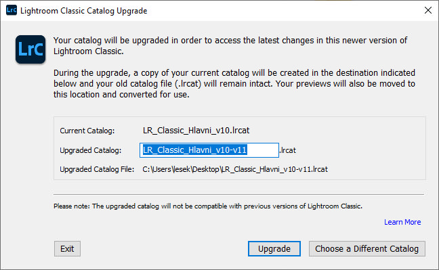The width and height of the screenshot is (439, 270).
Task: Click the 'Lightroom Classic Catalog Upgrade' title text
Action: 84,11
